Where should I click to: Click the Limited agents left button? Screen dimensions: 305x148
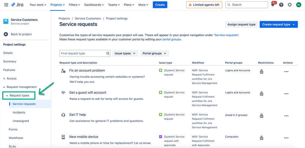(x=204, y=5)
